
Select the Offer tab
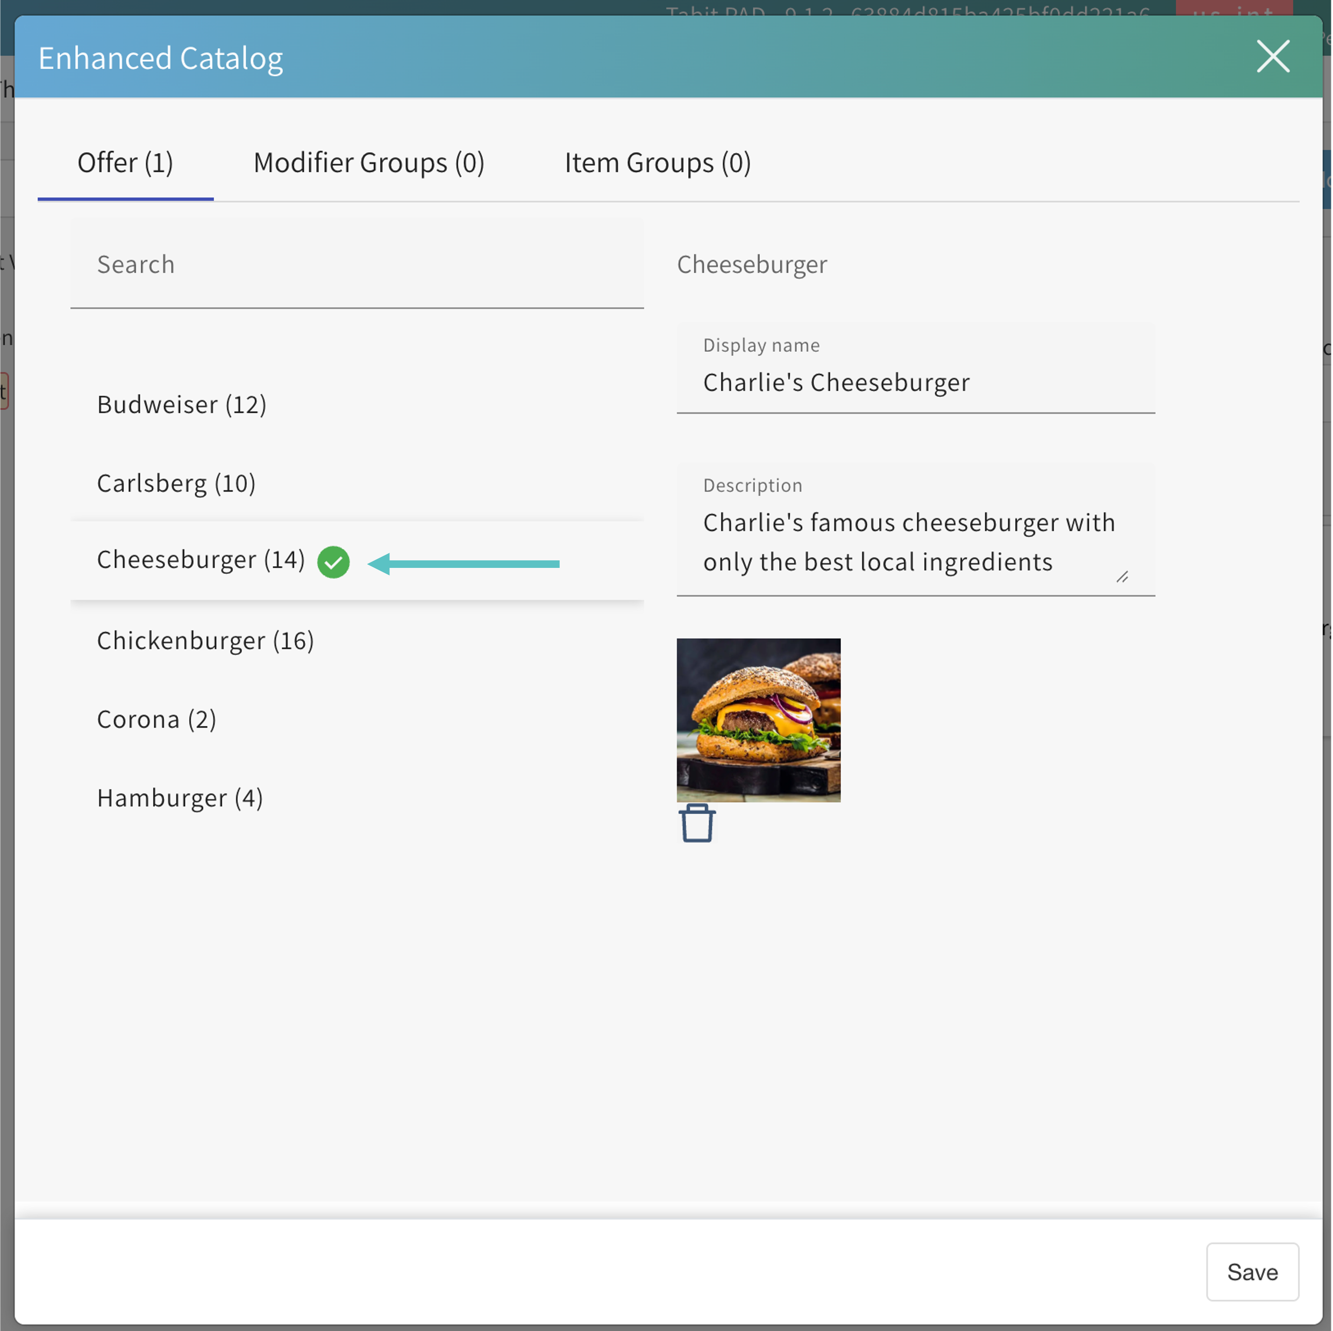(x=125, y=163)
